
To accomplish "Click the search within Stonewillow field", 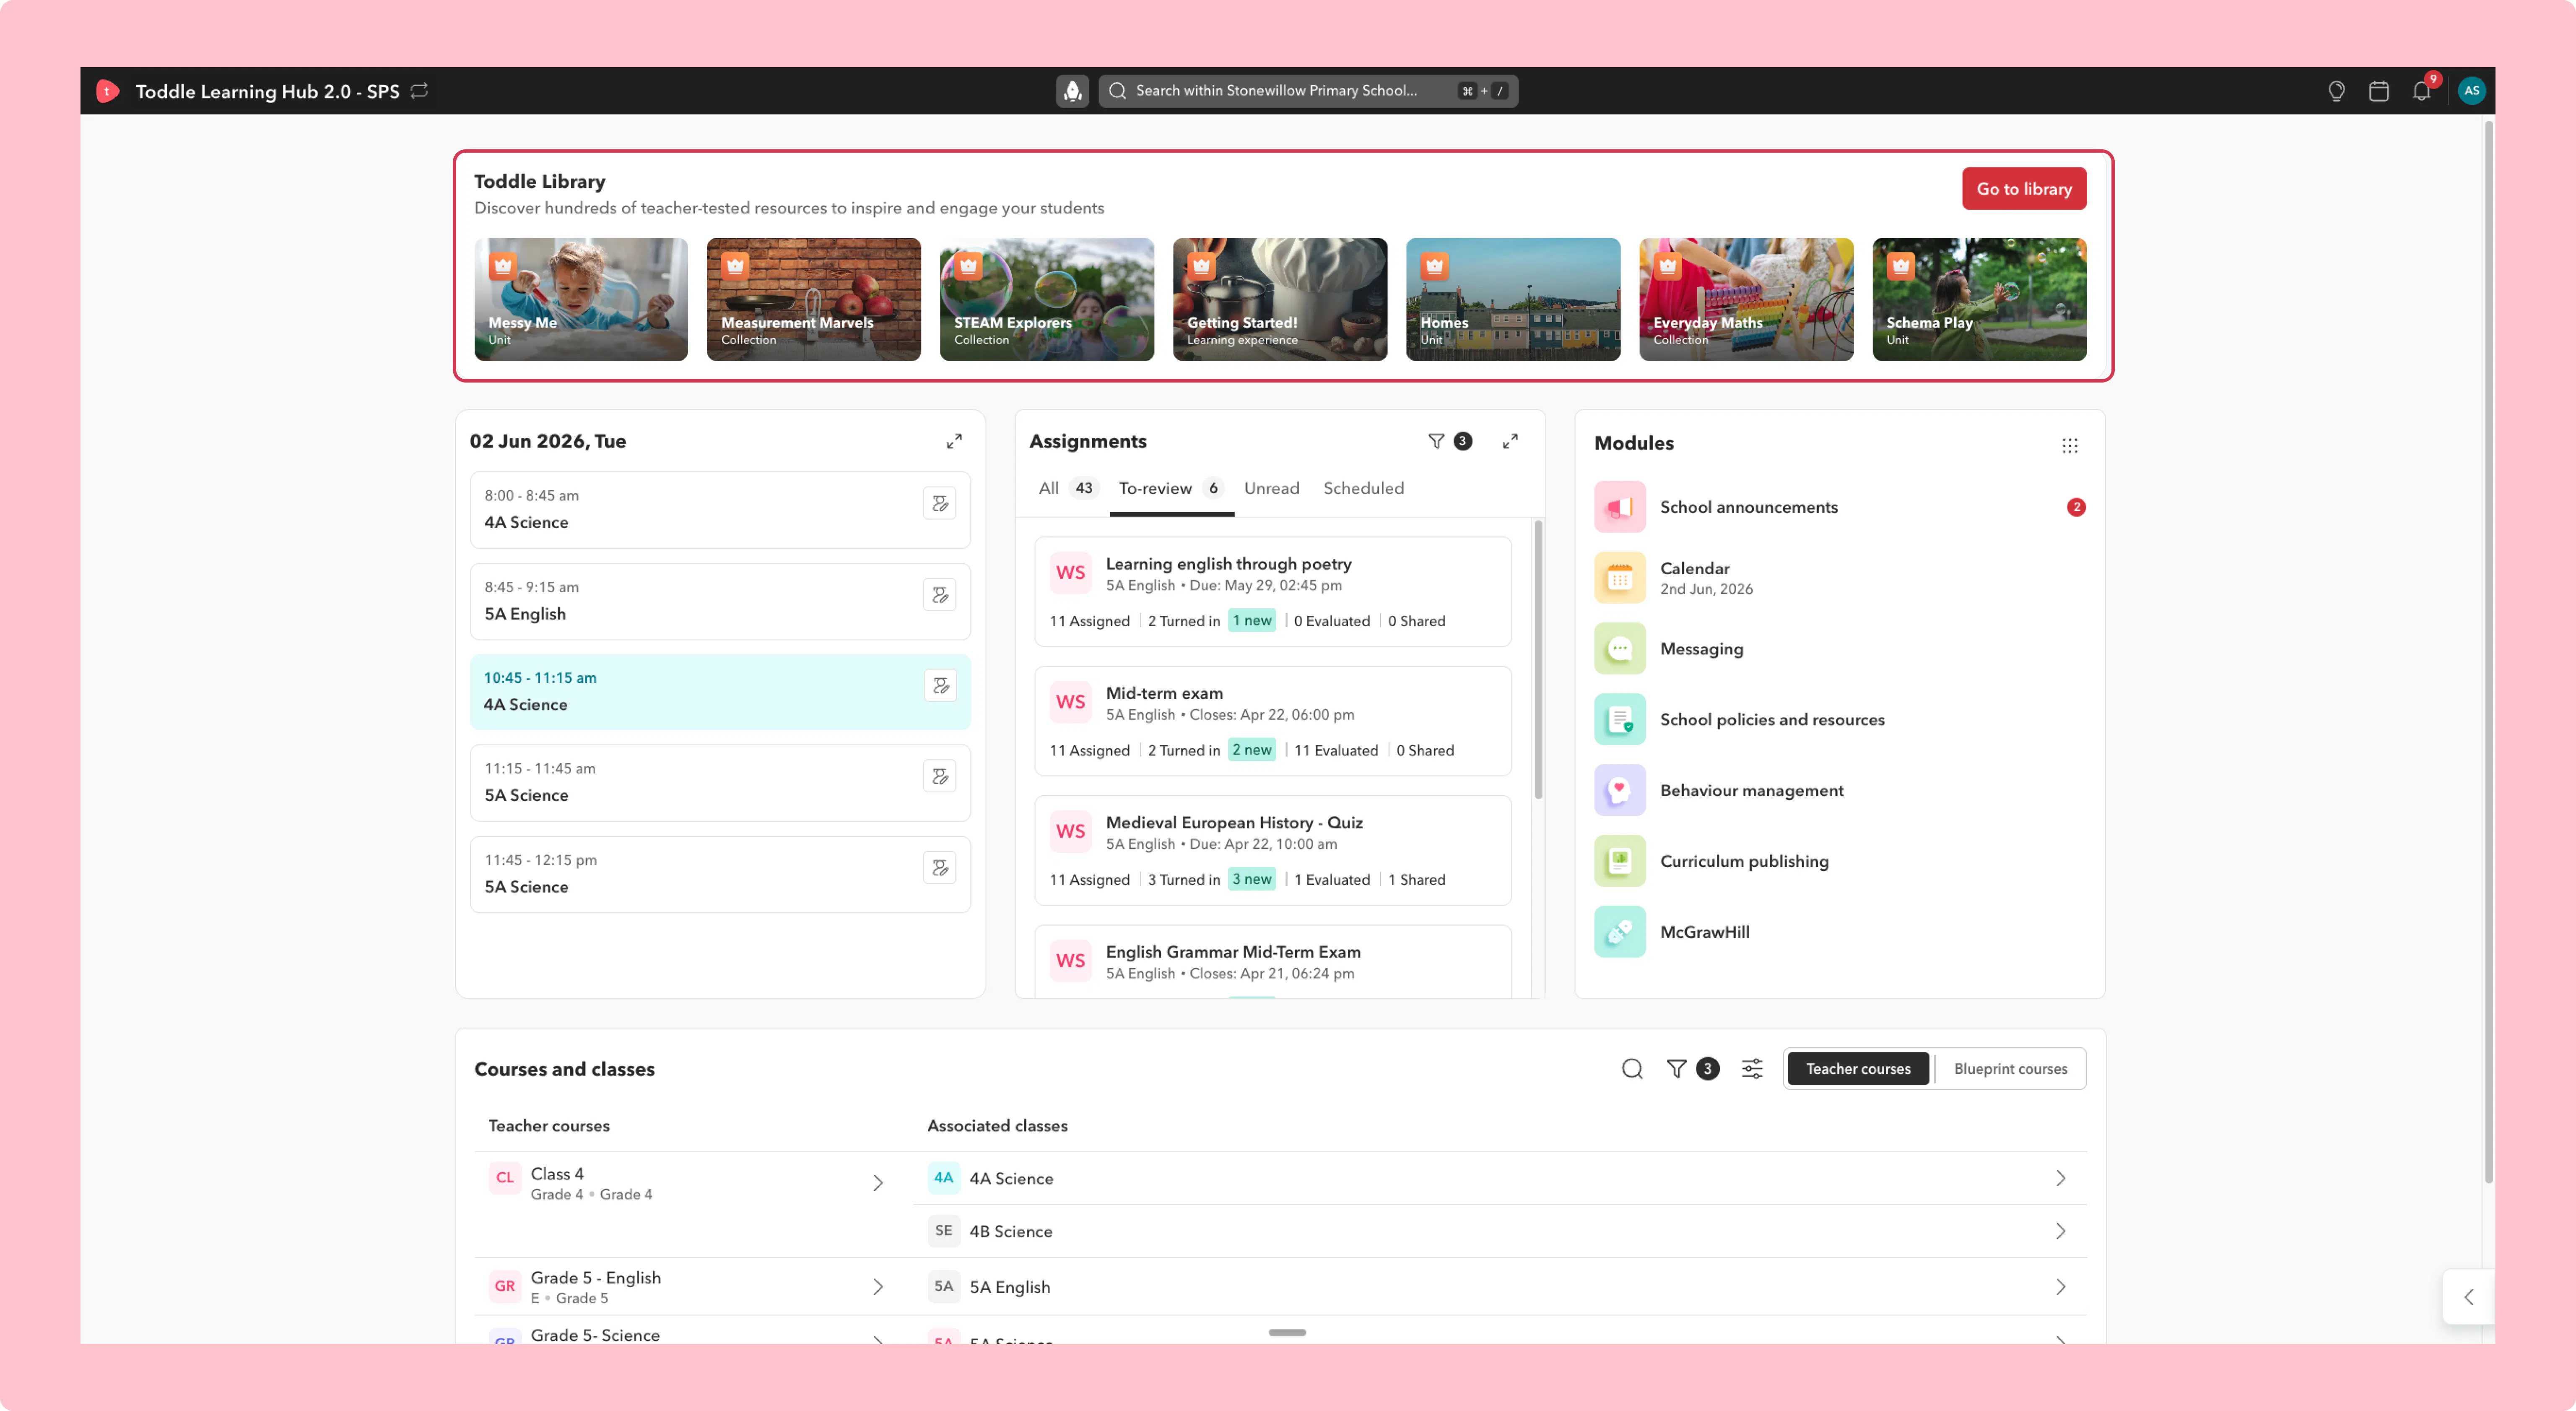I will click(x=1308, y=91).
